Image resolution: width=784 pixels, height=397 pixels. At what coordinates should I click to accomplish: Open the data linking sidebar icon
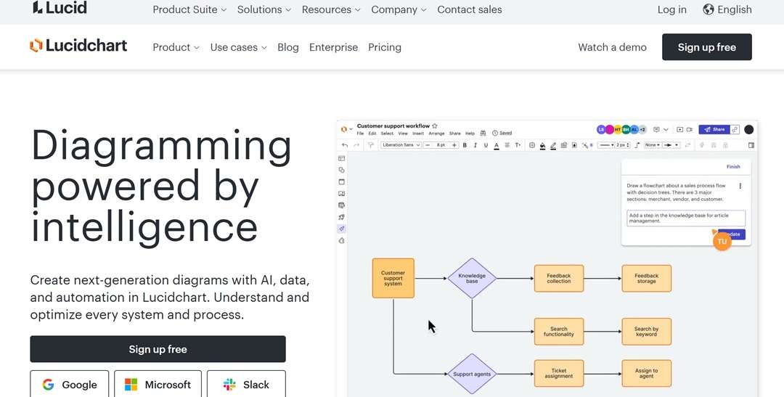(341, 205)
